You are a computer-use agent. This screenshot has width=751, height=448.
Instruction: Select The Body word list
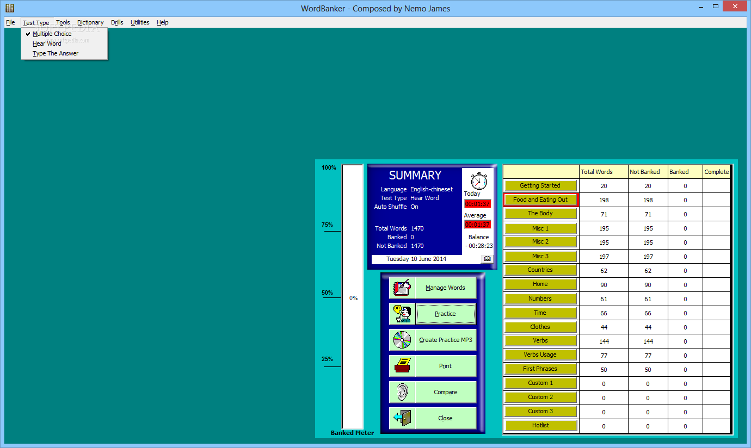tap(540, 214)
